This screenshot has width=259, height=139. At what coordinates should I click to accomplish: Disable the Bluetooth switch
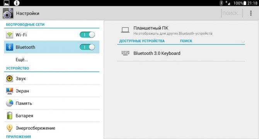[87, 47]
